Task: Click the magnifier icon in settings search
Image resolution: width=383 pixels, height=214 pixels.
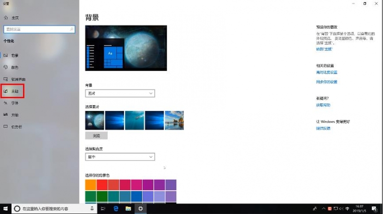Action: click(x=71, y=29)
